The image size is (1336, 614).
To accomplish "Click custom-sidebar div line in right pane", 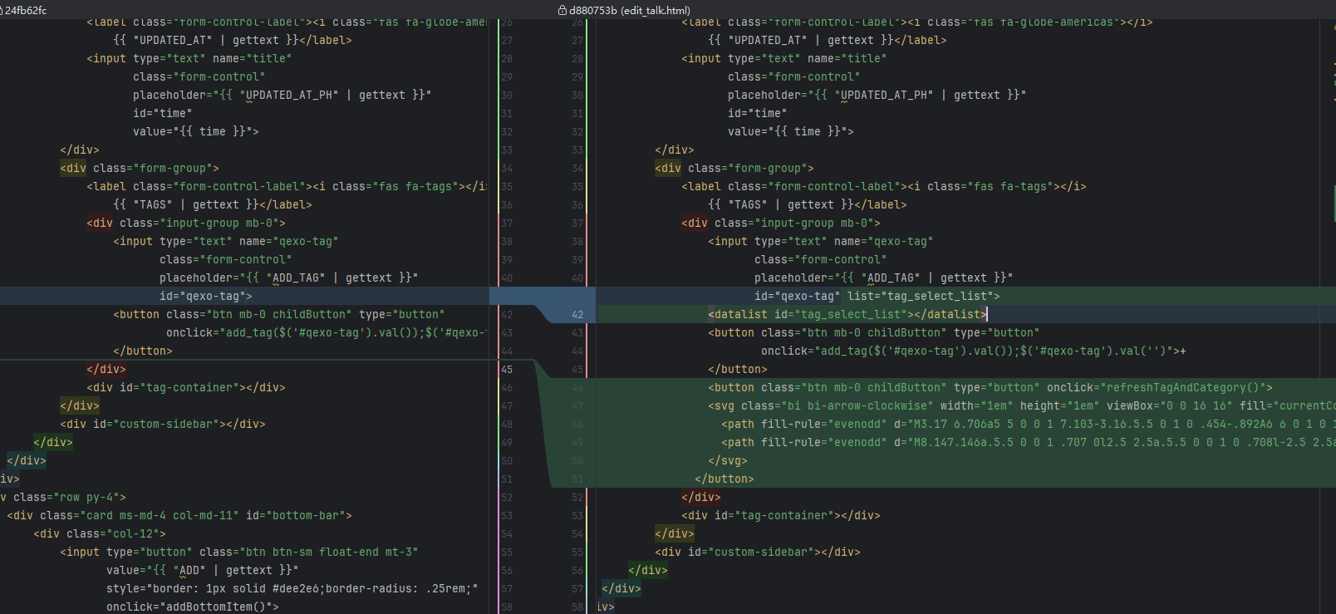I will 757,553.
